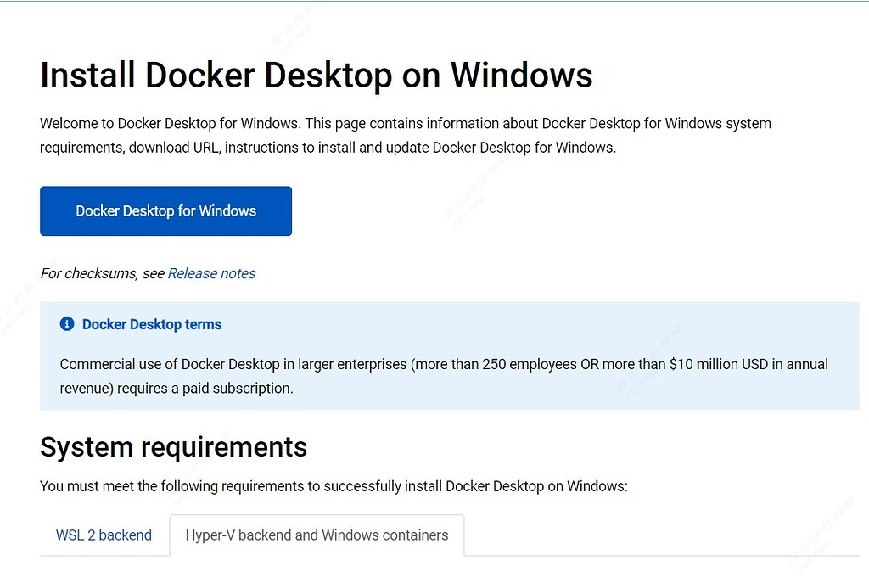Click the 'Welcome to Docker Desktop' intro sentence
This screenshot has height=577, width=869.
170,124
